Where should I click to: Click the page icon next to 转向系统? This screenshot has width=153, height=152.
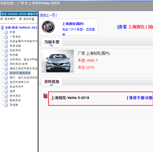pyautogui.click(x=6, y=96)
